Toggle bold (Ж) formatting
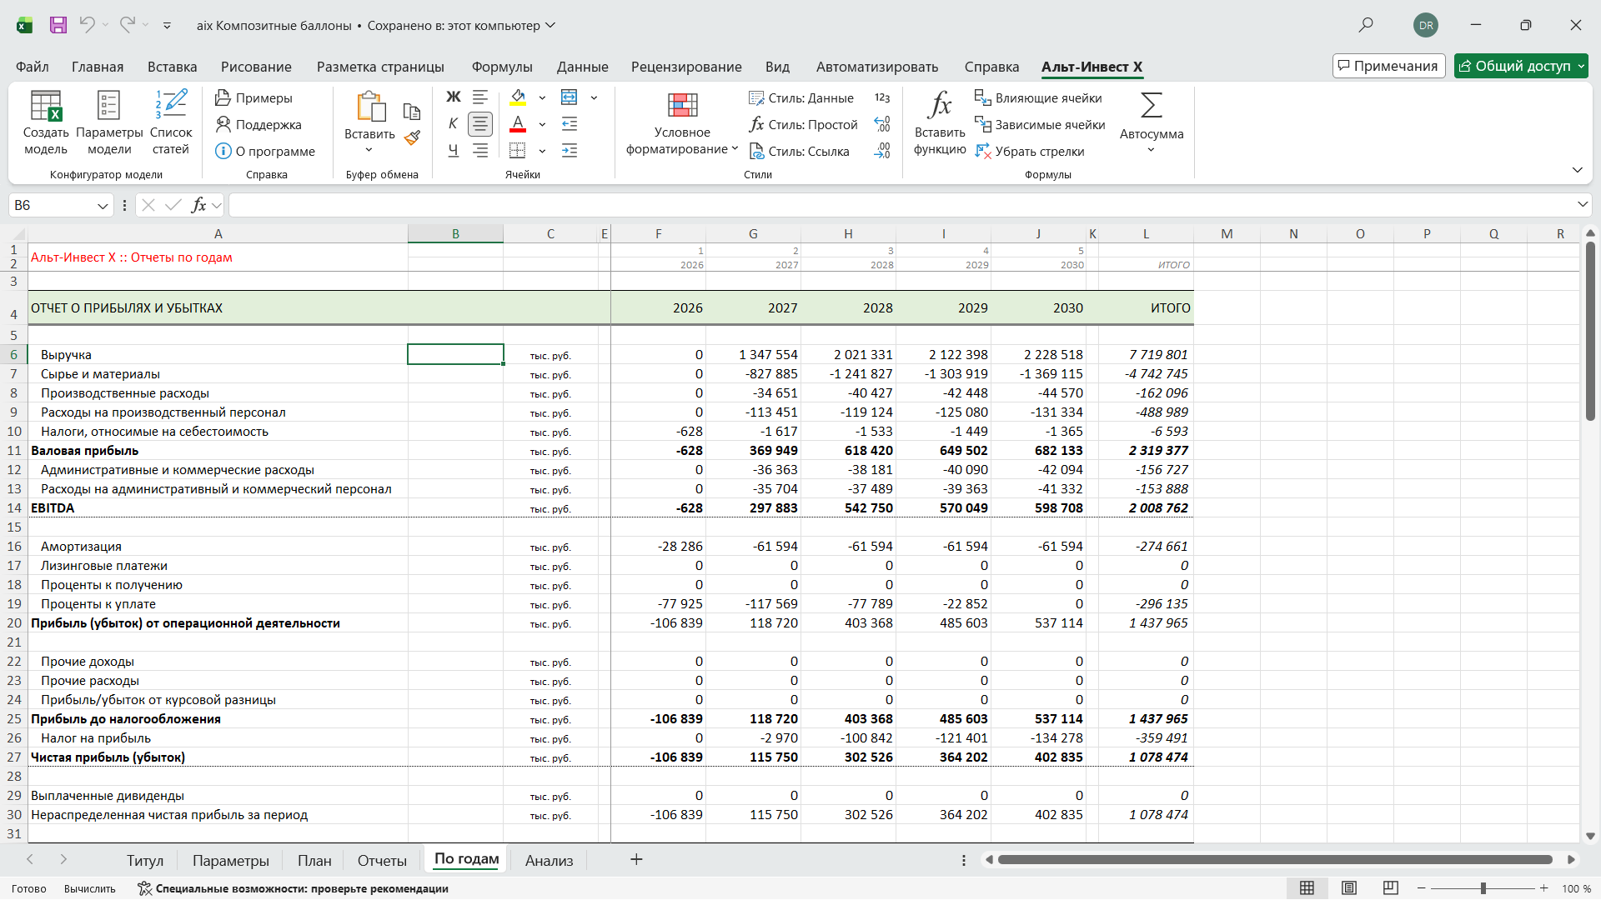This screenshot has height=900, width=1601. 453,97
